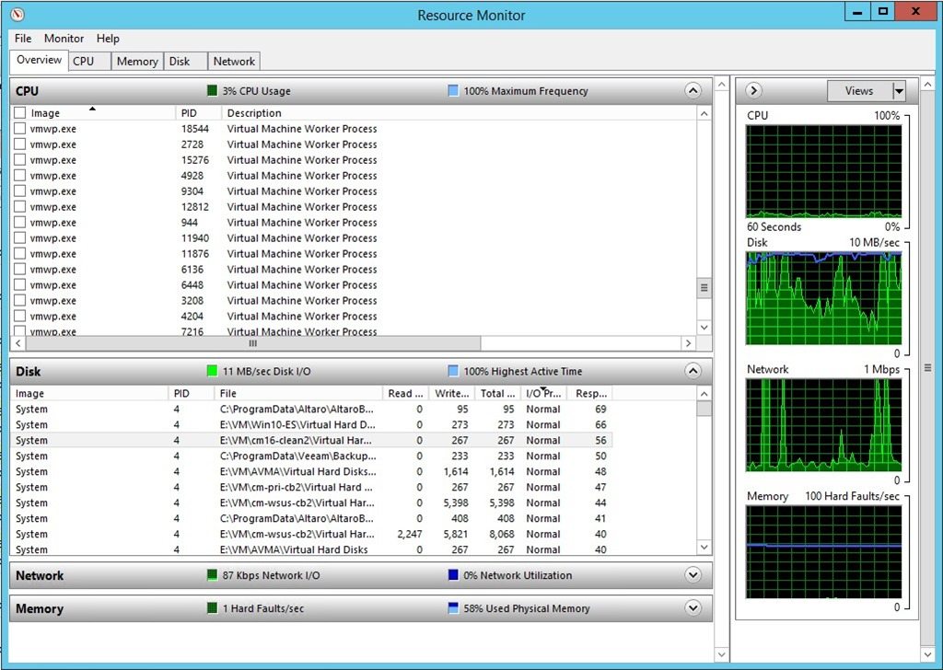The width and height of the screenshot is (943, 670).
Task: Click Disk list scroll up arrow
Action: (x=704, y=394)
